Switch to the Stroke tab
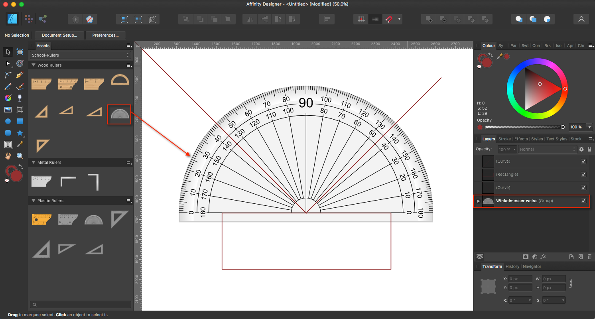This screenshot has height=319, width=595. coord(504,139)
